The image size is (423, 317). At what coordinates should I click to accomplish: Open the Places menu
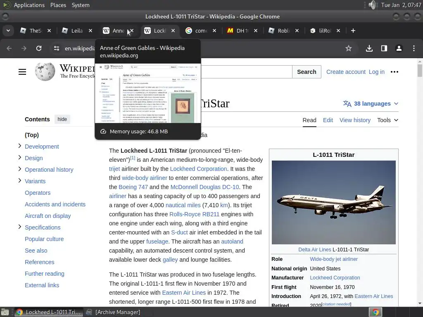pos(58,5)
